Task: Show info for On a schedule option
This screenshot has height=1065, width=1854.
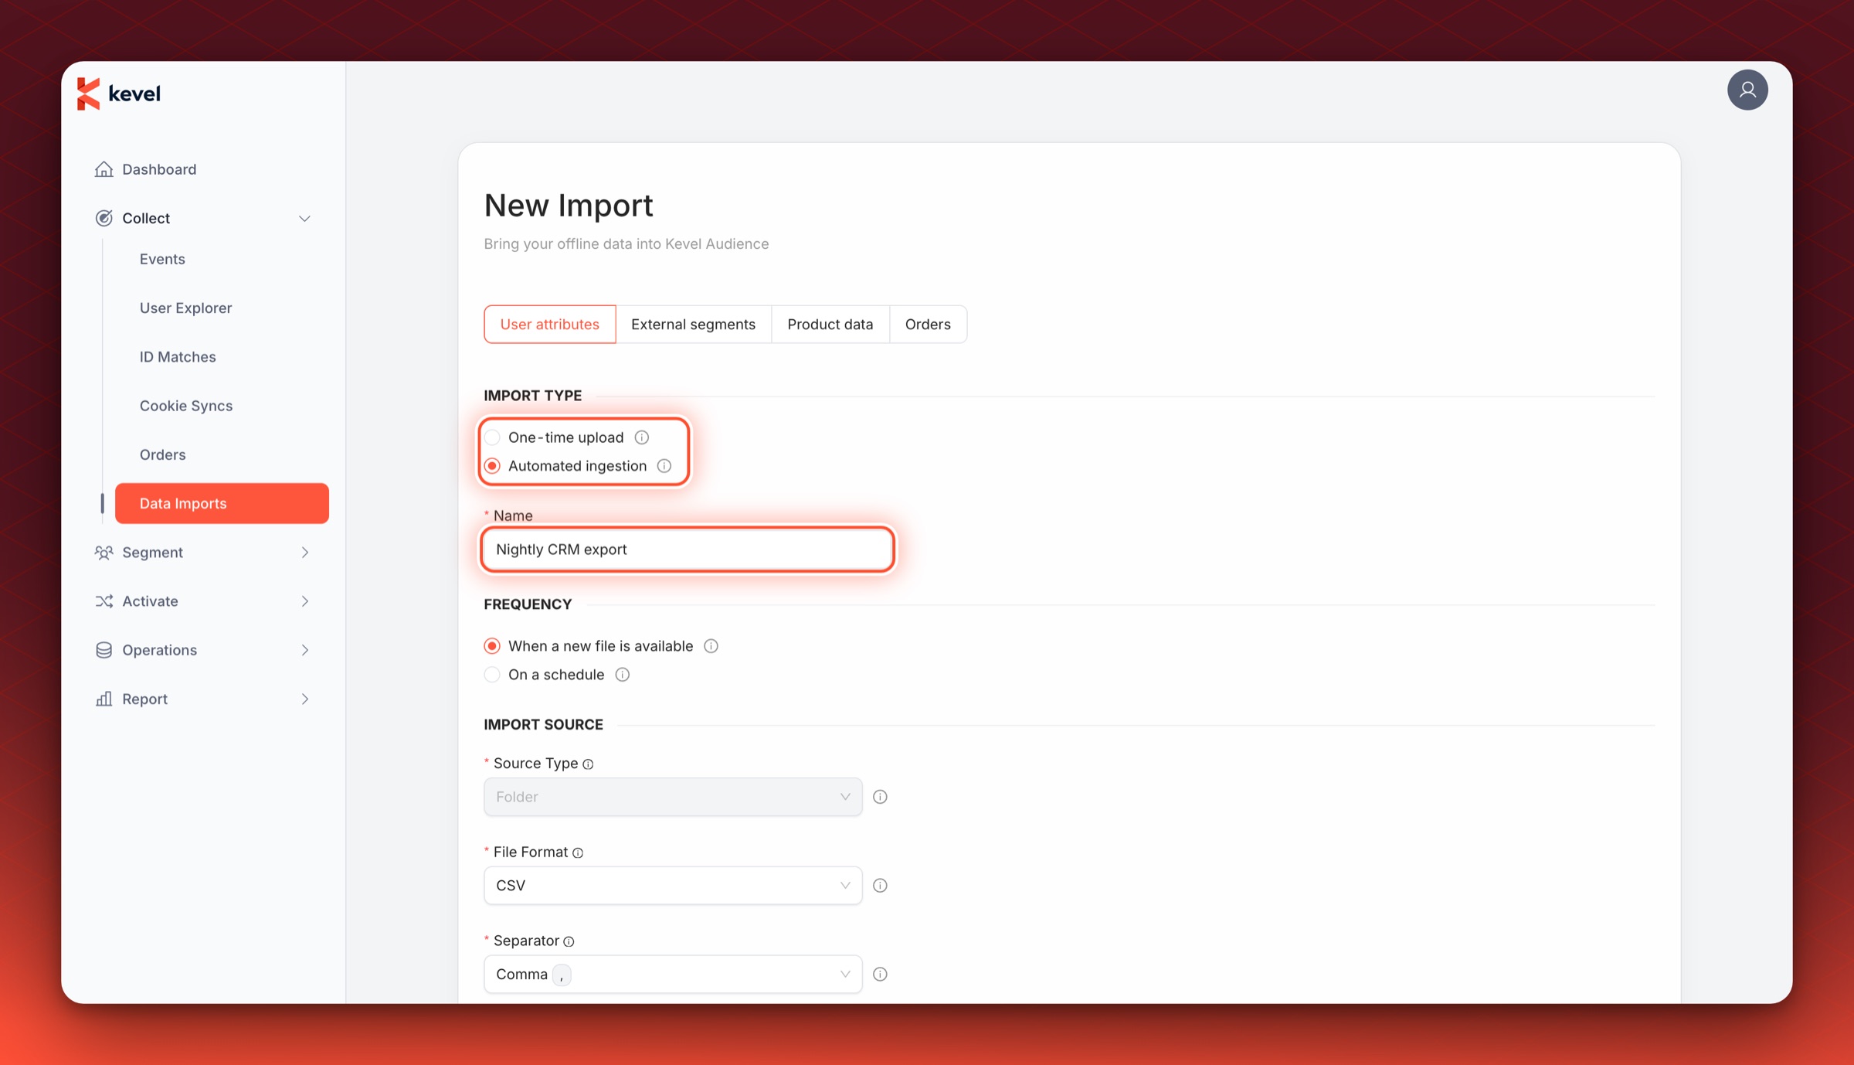Action: pos(622,675)
